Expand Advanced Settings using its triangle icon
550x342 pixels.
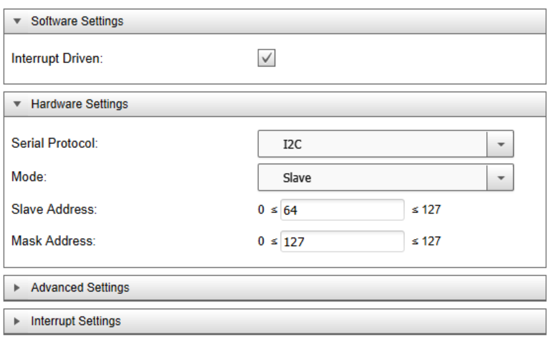coord(18,288)
